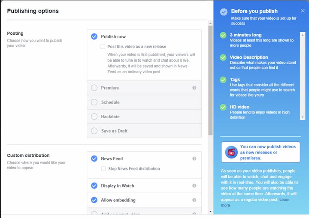The height and width of the screenshot is (218, 309).
Task: Click the info icon beside News Feed
Action: pyautogui.click(x=194, y=158)
